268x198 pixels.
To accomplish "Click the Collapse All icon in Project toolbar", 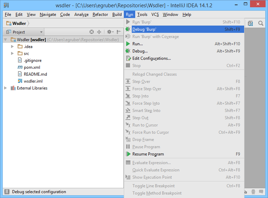I will pyautogui.click(x=99, y=32).
